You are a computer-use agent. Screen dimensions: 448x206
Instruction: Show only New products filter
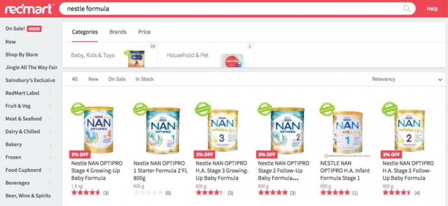click(94, 79)
